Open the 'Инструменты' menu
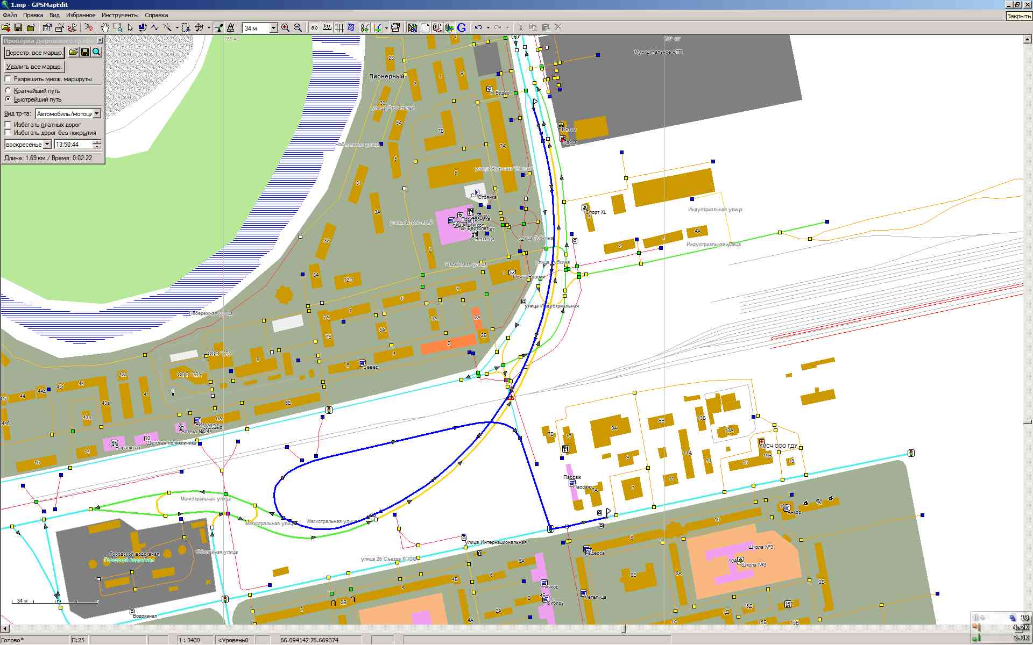Image resolution: width=1033 pixels, height=645 pixels. 119,15
